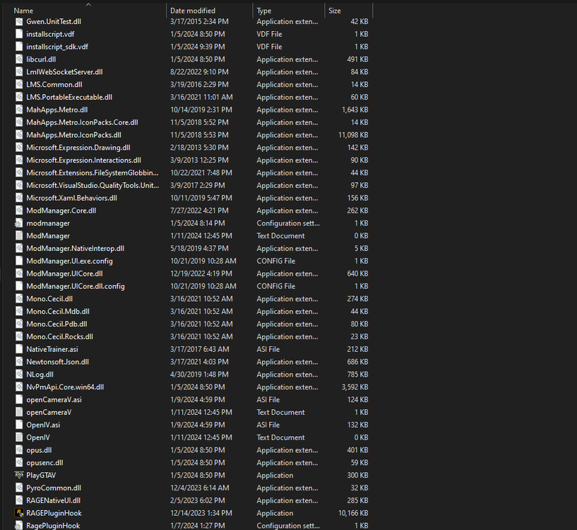Screen dimensions: 577x530
Task: Click the LmlWebSocketServer.dll file icon
Action: 19,71
